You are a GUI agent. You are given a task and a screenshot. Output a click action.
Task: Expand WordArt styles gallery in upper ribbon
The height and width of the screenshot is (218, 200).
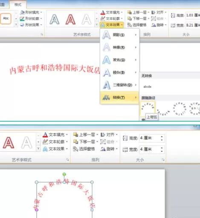point(97,25)
